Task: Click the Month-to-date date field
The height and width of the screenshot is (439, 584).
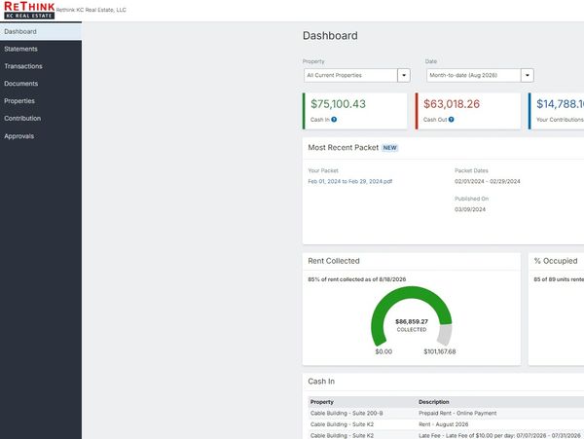Action: [473, 75]
